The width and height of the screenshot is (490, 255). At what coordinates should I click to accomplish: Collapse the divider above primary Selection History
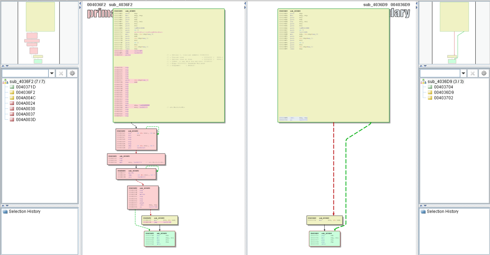tap(3, 206)
